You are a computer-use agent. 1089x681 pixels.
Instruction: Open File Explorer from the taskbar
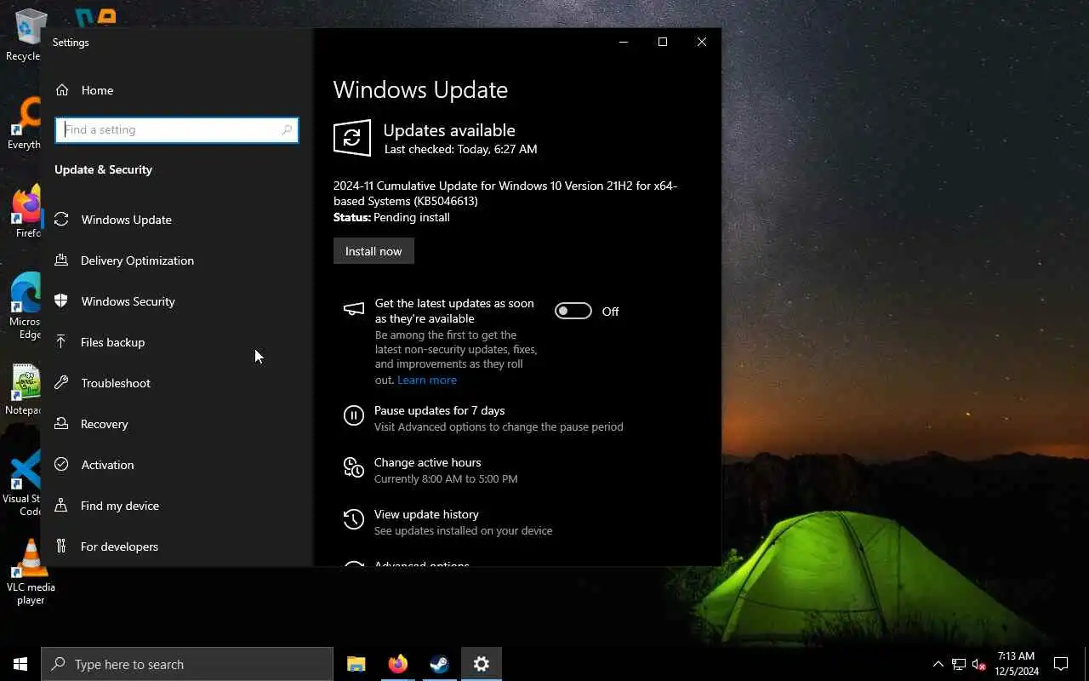(x=356, y=664)
